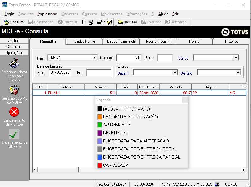The width and height of the screenshot is (251, 187).
Task: Click the Inclusão toolbar button
Action: pyautogui.click(x=128, y=22)
